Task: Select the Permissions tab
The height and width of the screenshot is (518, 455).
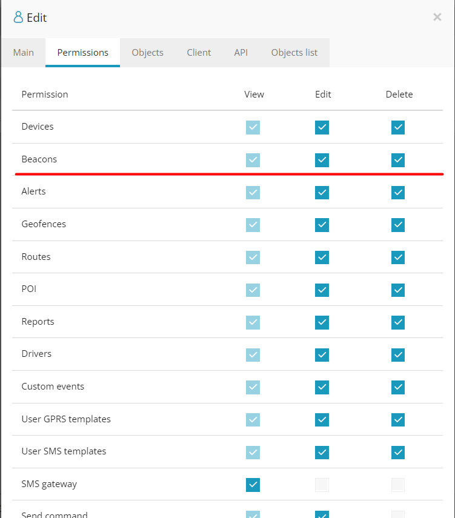Action: coord(82,53)
